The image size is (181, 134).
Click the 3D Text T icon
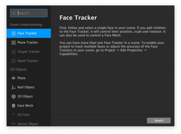coord(13,115)
